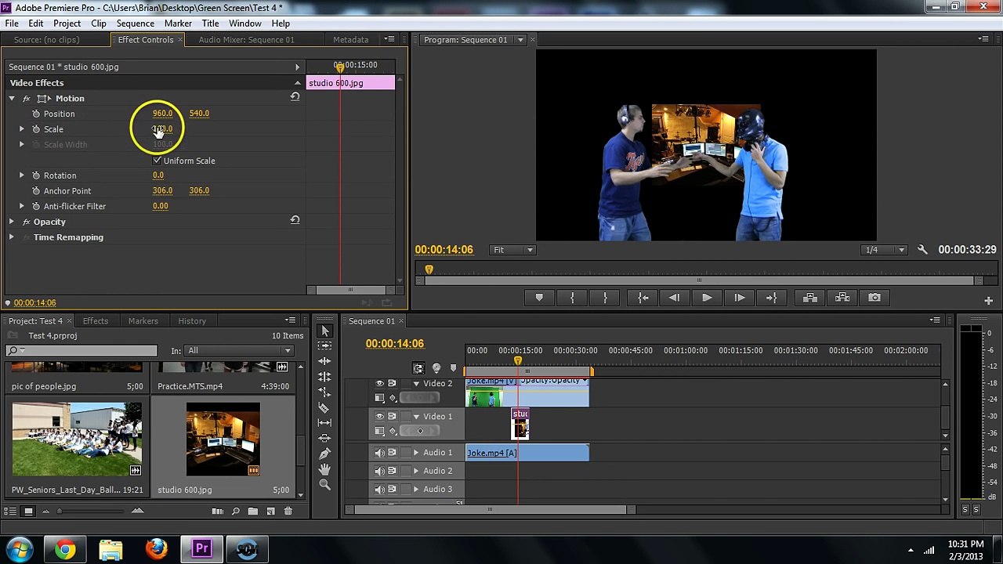This screenshot has height=564, width=1003.
Task: Open the button editor plus icon
Action: (988, 301)
